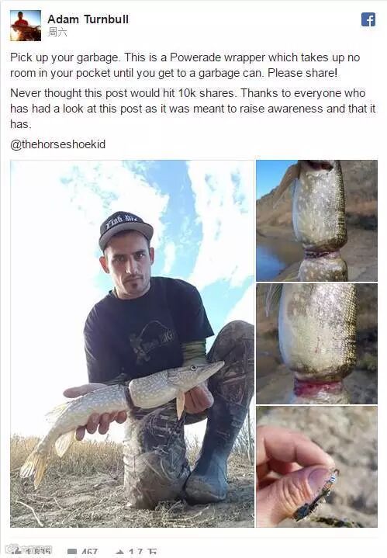This screenshot has width=387, height=558.
Task: Open the photo showing the red wound
Action: pos(316,343)
